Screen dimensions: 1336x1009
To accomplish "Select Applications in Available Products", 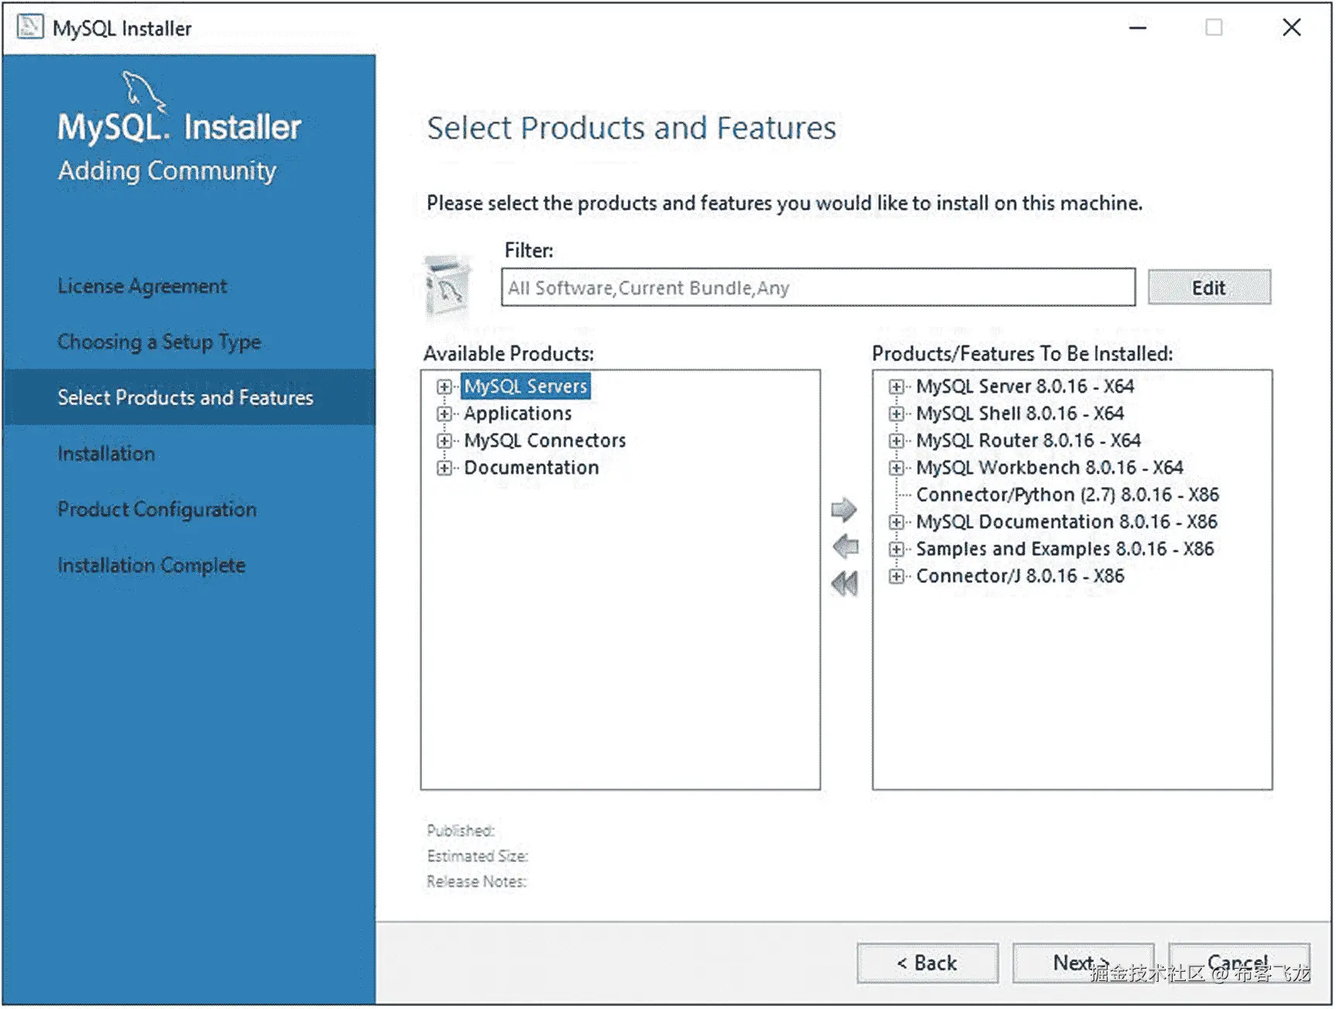I will click(518, 414).
